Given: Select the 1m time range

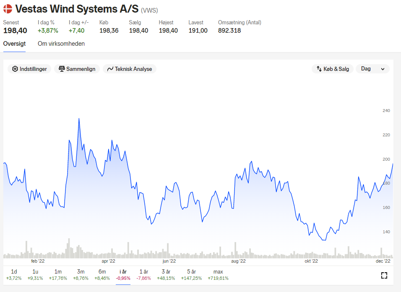Looking at the screenshot, I should [58, 275].
